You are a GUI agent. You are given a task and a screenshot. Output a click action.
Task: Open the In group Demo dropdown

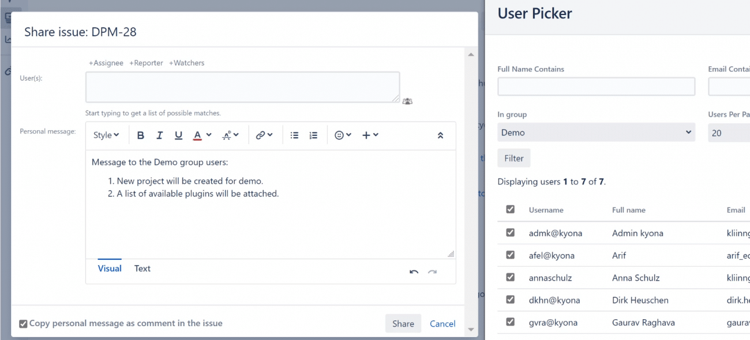597,133
